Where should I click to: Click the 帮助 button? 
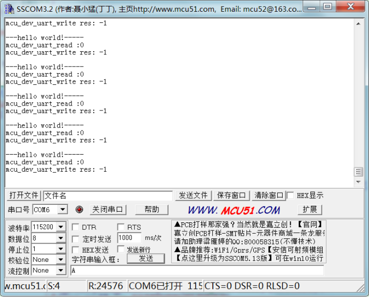click(152, 210)
